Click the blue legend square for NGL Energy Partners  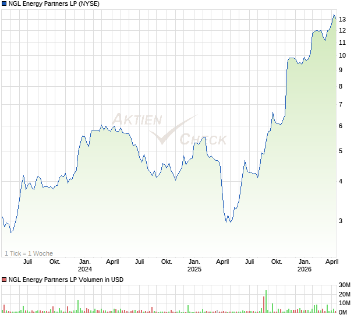(x=4, y=3)
